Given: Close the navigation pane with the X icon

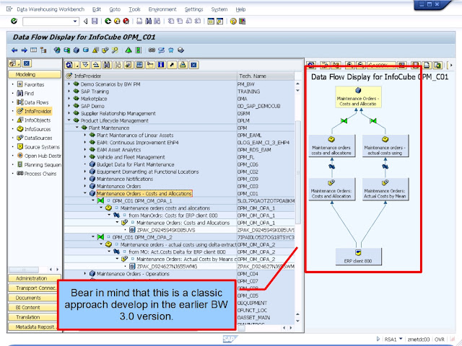Looking at the screenshot, I should point(27,63).
